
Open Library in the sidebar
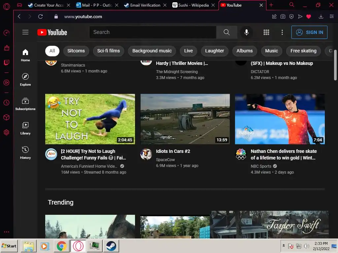pos(25,128)
